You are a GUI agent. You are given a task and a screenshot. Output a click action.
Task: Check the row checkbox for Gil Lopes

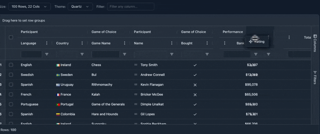[11, 114]
